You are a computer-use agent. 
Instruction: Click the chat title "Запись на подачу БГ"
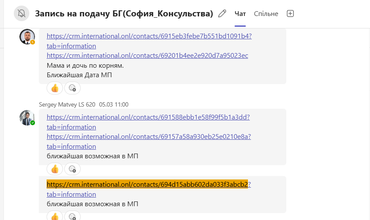(x=124, y=14)
